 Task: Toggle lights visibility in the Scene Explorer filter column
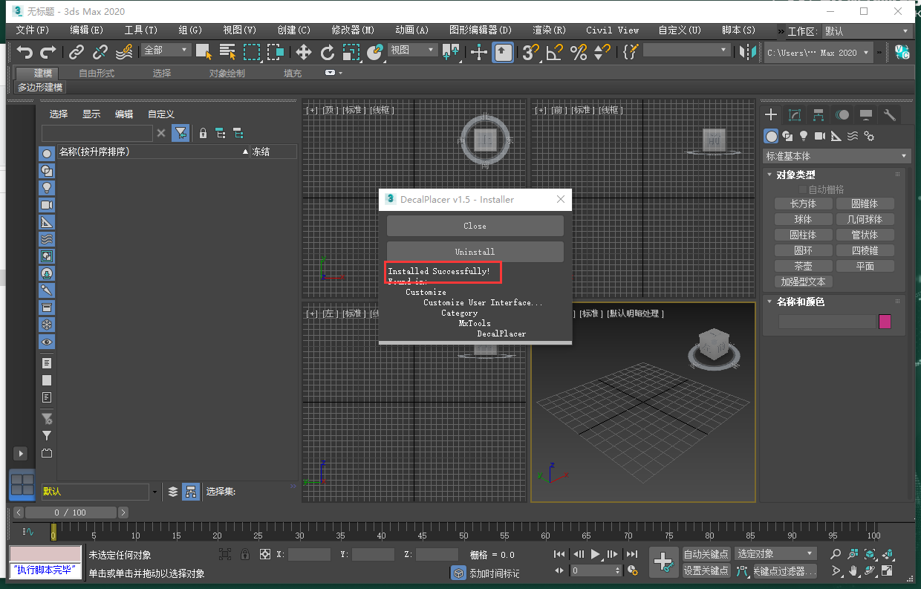47,187
